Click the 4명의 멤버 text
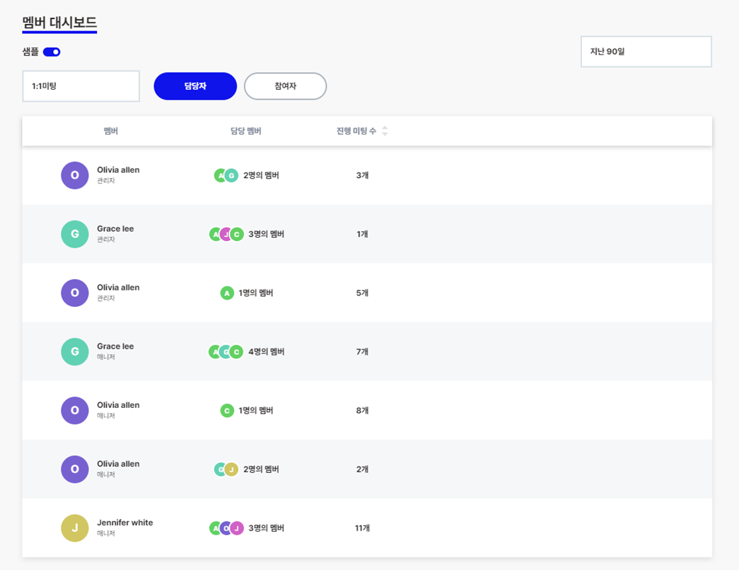 point(266,351)
